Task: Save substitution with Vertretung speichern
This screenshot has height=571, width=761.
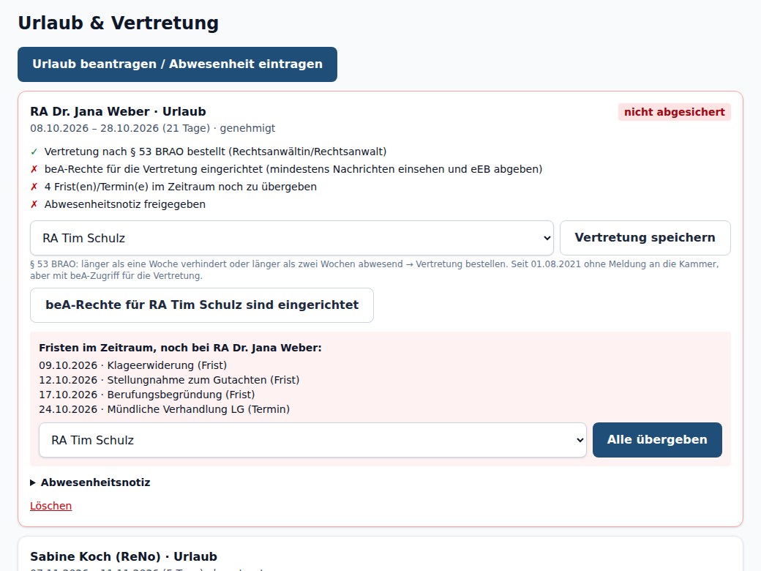Action: [645, 238]
